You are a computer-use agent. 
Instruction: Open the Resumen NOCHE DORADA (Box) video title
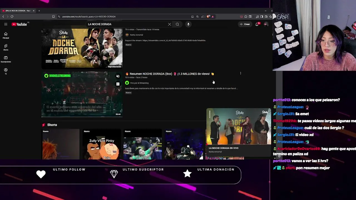[x=170, y=74]
